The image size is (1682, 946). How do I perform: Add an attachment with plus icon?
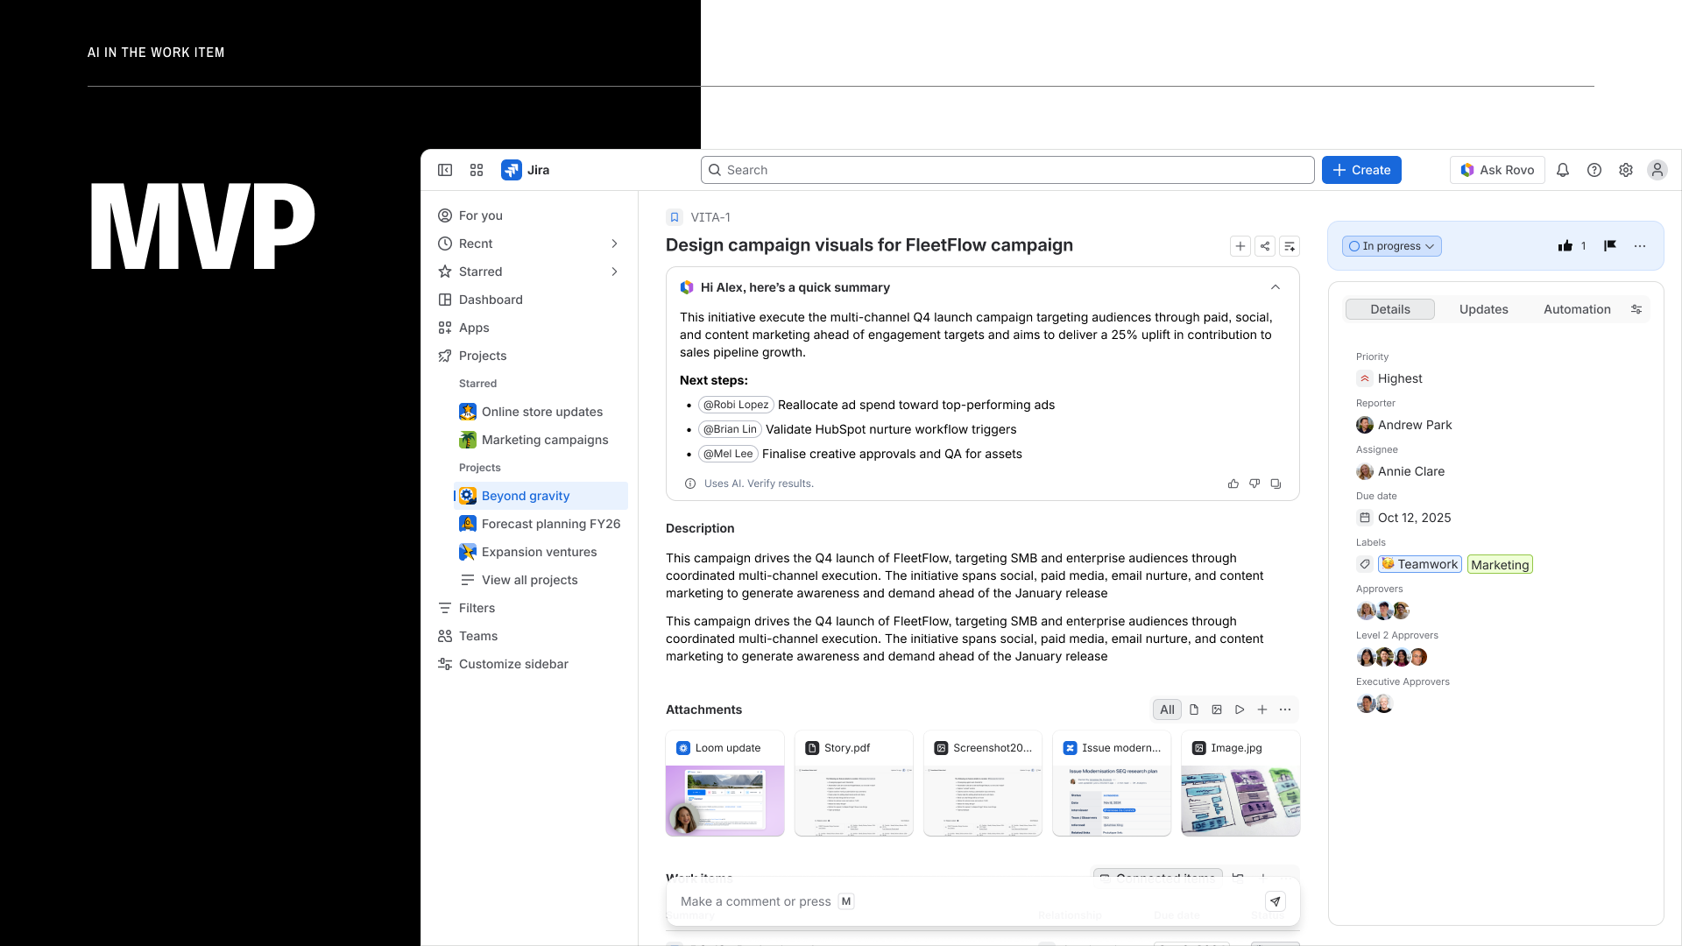pyautogui.click(x=1262, y=709)
